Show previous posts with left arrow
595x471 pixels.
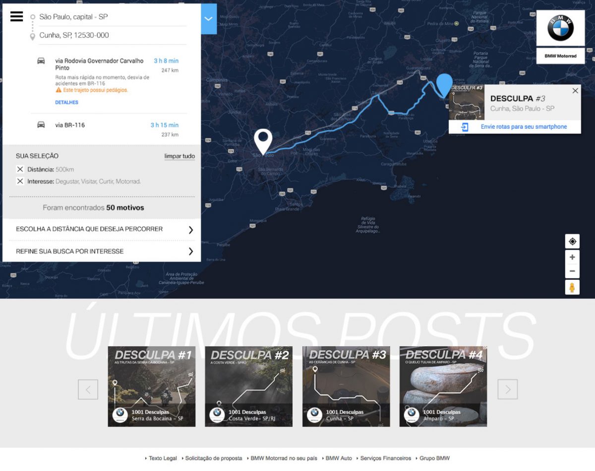pyautogui.click(x=88, y=389)
